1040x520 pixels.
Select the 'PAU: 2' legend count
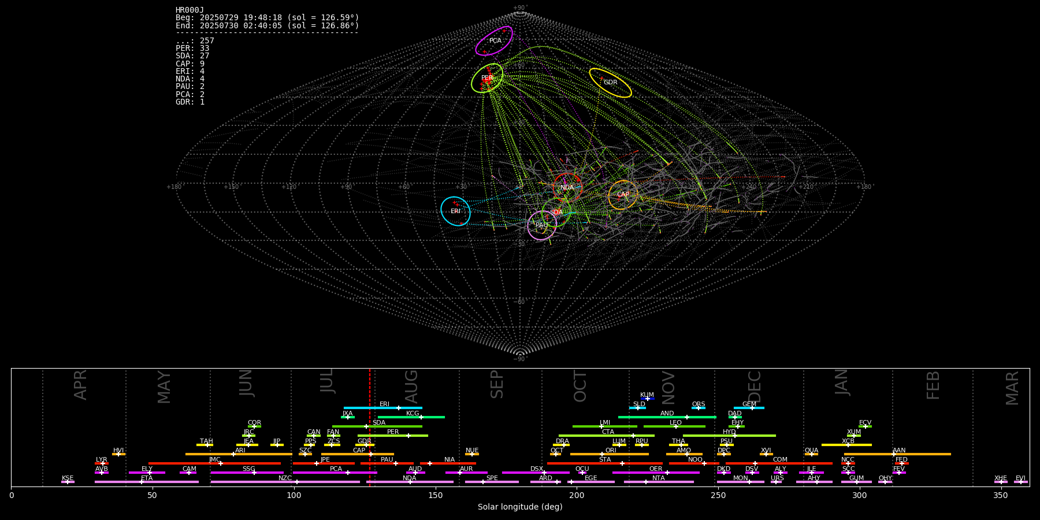[x=190, y=87]
